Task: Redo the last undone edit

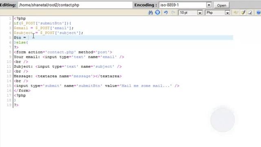Action: point(173,13)
